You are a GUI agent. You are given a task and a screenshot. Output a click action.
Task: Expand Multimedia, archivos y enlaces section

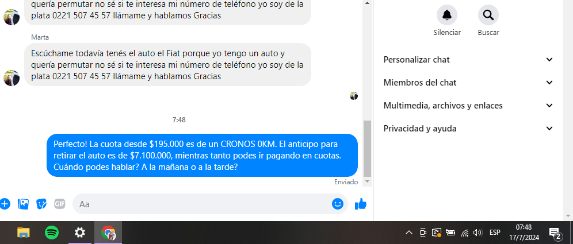coord(468,106)
